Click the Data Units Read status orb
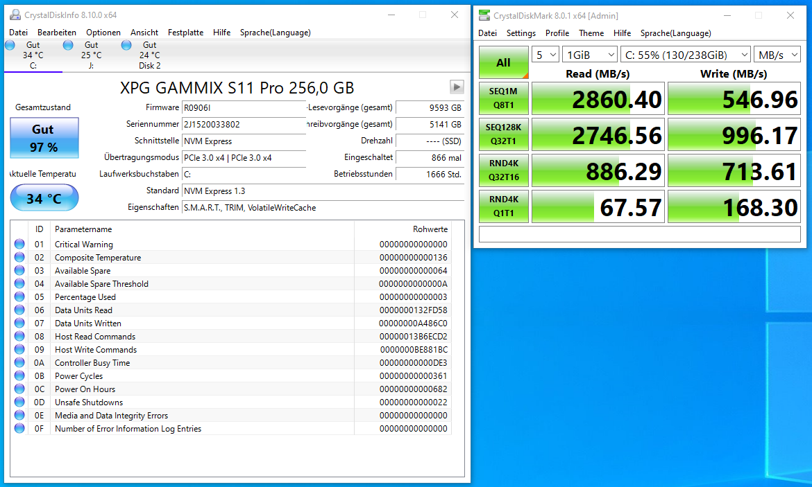This screenshot has width=812, height=487. tap(19, 310)
